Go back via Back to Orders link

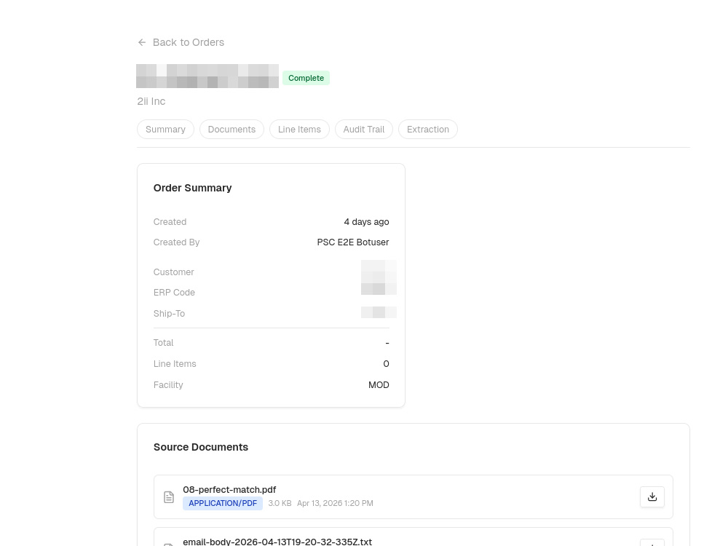(181, 42)
